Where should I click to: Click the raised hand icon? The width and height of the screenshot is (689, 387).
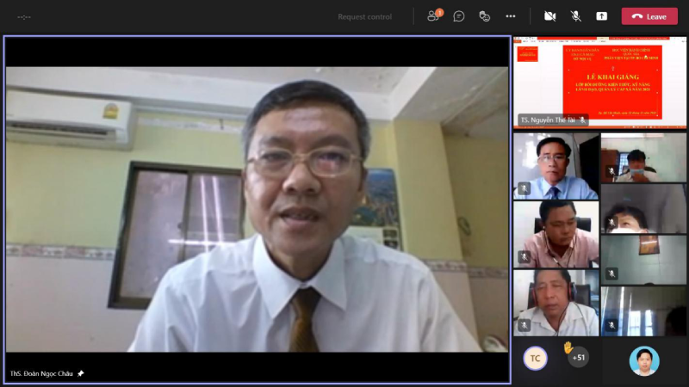(x=568, y=347)
